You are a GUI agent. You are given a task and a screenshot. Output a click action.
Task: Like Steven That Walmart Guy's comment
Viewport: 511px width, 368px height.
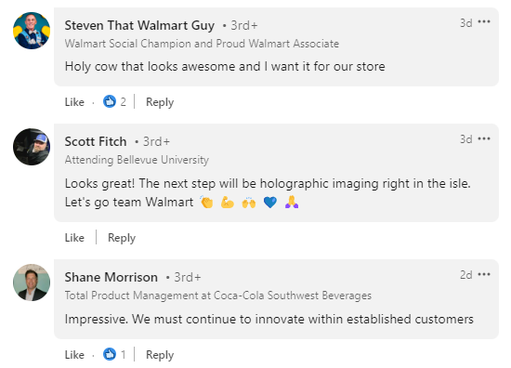[x=74, y=102]
